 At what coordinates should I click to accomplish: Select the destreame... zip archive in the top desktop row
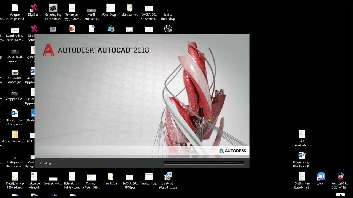(x=130, y=10)
